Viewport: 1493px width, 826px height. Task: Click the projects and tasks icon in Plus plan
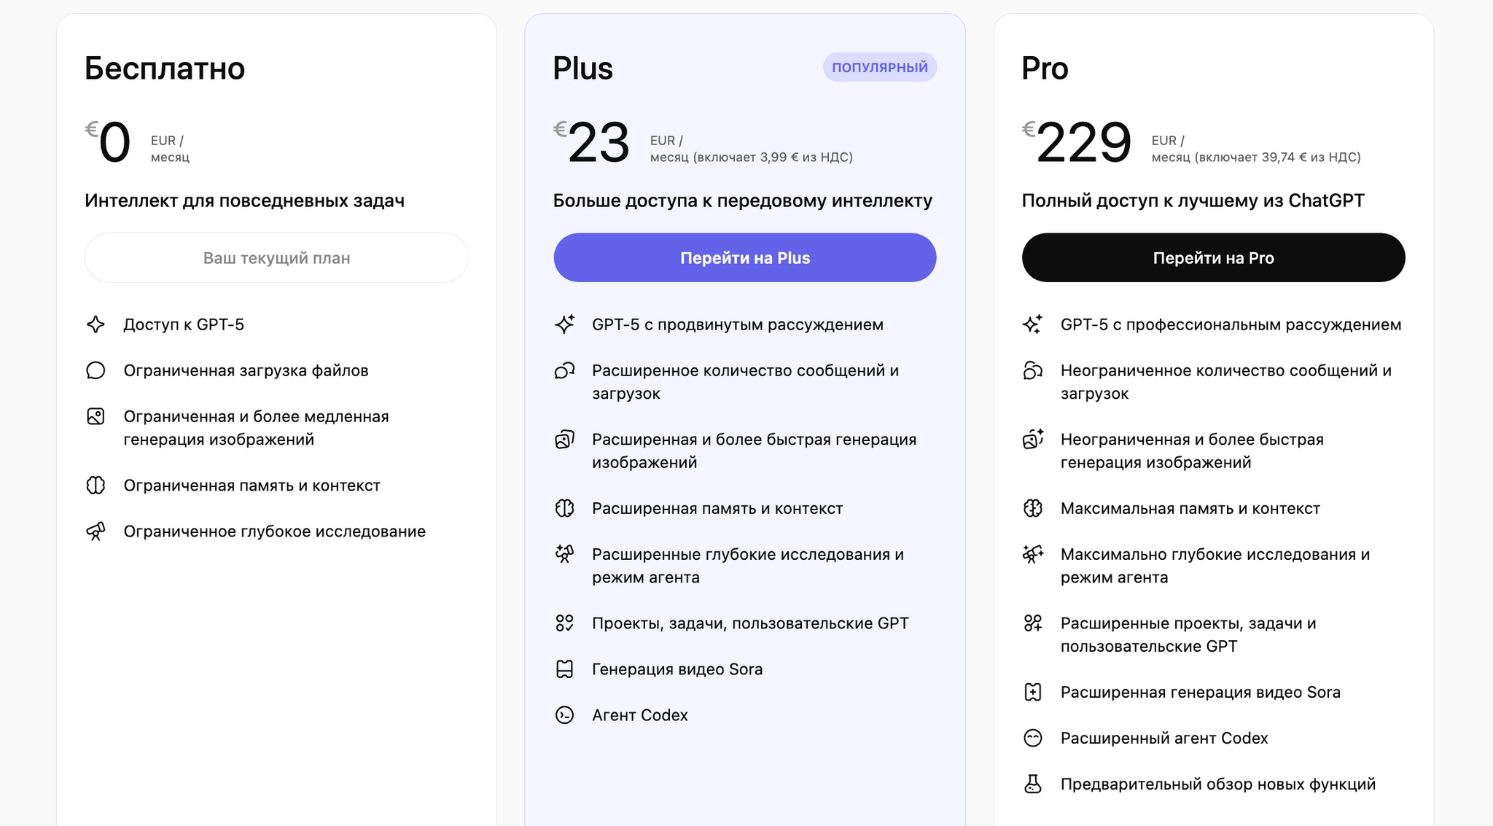tap(564, 623)
